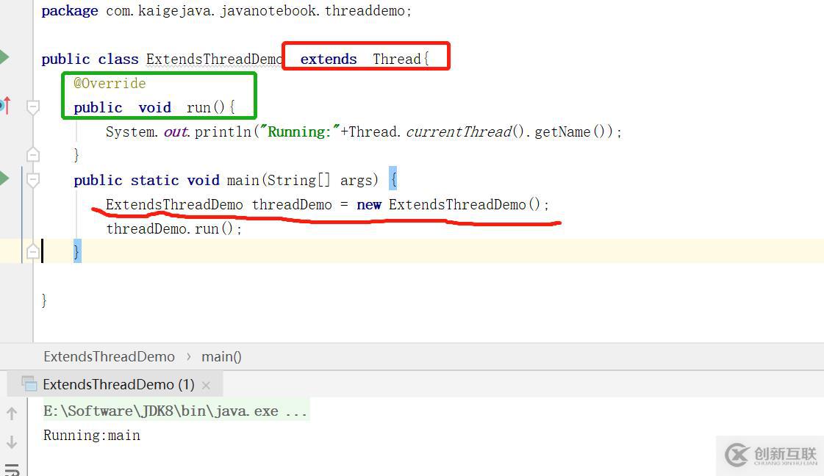Click the 'new' keyword in main

coord(369,204)
